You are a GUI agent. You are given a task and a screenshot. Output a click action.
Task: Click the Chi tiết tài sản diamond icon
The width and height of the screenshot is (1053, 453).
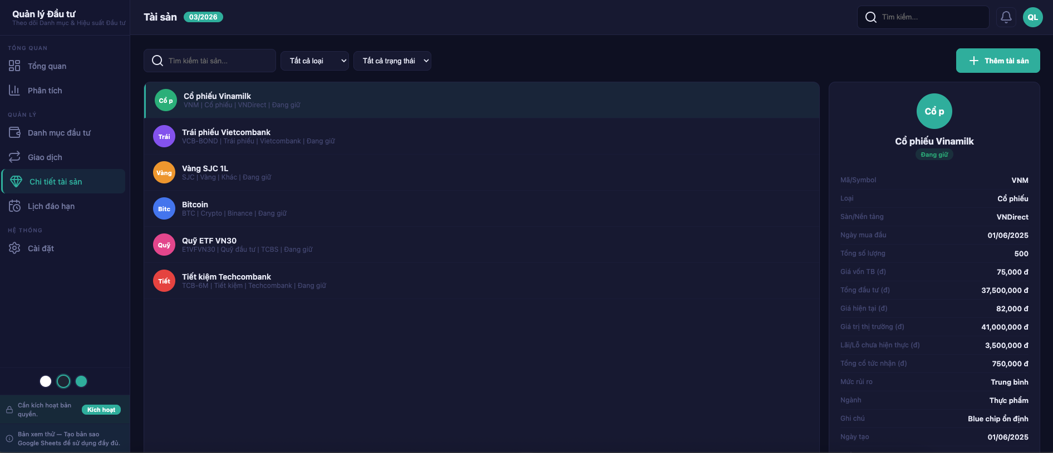pyautogui.click(x=16, y=182)
